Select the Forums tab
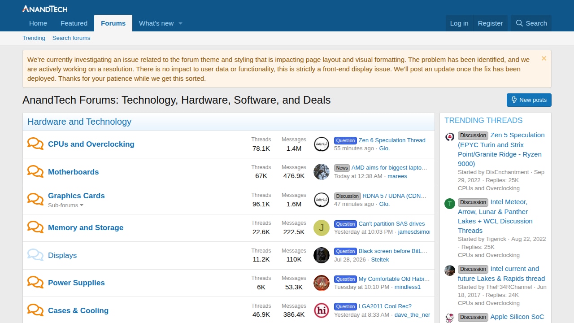The image size is (574, 323). 113,23
